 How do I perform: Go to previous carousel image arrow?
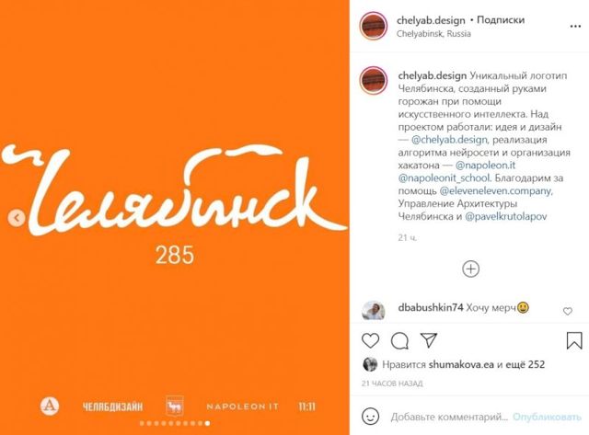tap(17, 218)
